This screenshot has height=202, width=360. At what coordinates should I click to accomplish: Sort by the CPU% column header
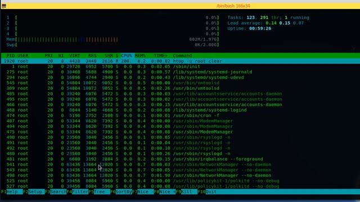point(127,56)
